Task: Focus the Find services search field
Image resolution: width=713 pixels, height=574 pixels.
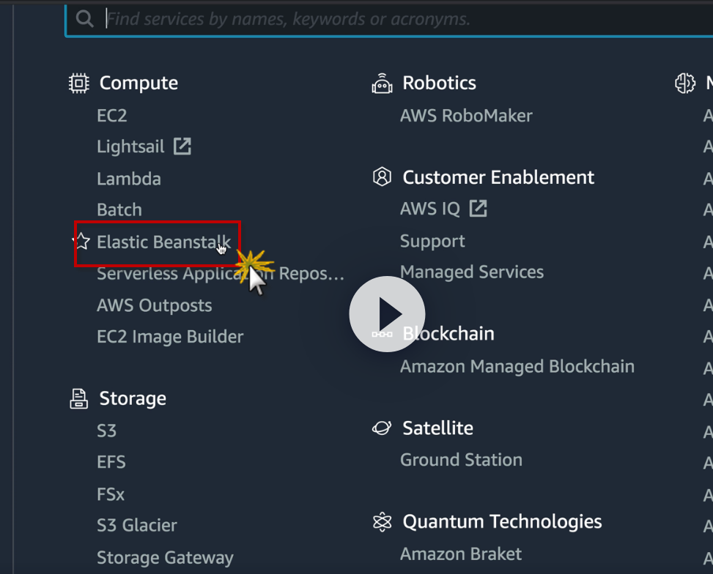Action: tap(366, 19)
